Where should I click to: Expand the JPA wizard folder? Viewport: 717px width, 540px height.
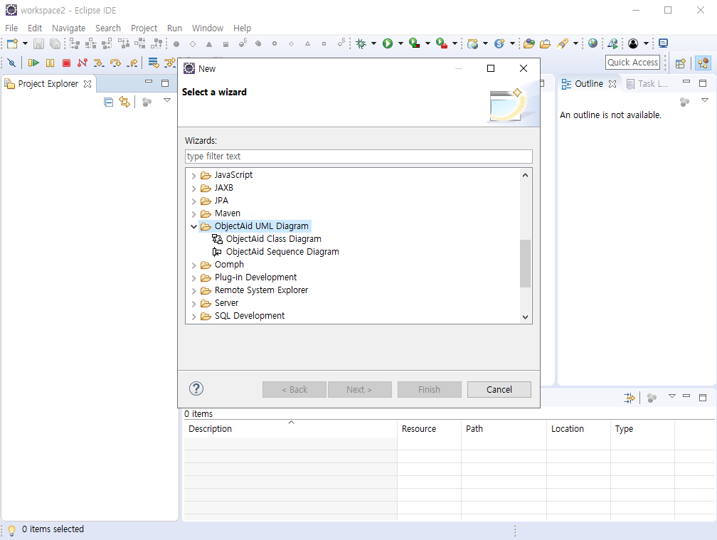pyautogui.click(x=193, y=201)
